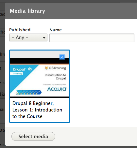Click the OSTraining book logo icon

pos(46,68)
